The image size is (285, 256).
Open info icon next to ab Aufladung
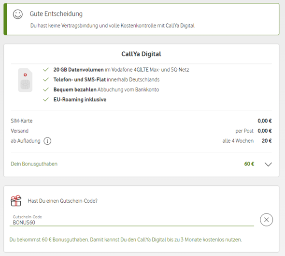47,141
